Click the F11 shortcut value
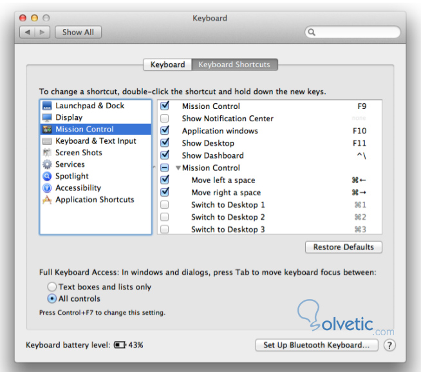Image resolution: width=421 pixels, height=372 pixels. click(359, 143)
